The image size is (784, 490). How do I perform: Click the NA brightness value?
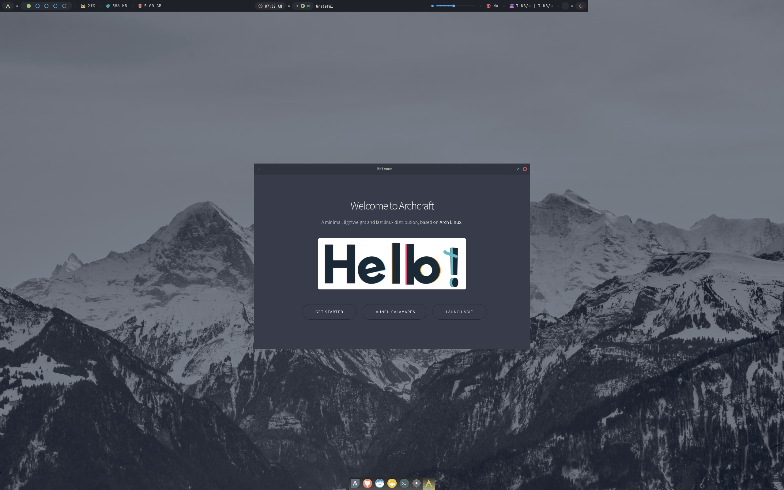pos(496,6)
